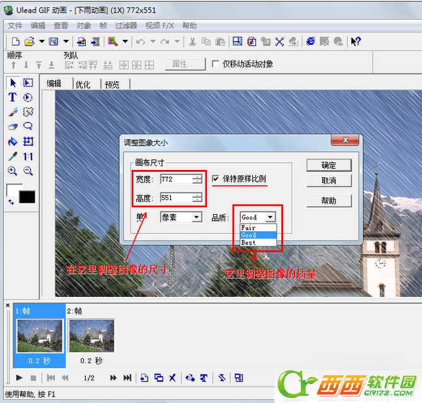Viewport: 422px width, 403px height.
Task: Click the Copy icon in the toolbar
Action: pyautogui.click(x=206, y=42)
